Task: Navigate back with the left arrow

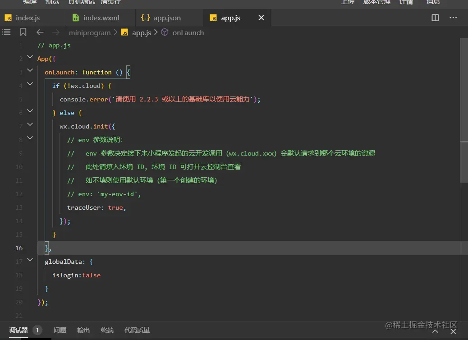Action: point(40,32)
